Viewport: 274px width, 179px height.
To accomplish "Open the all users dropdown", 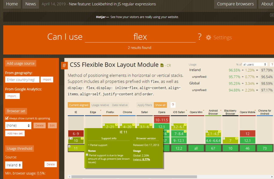I will (255, 64).
